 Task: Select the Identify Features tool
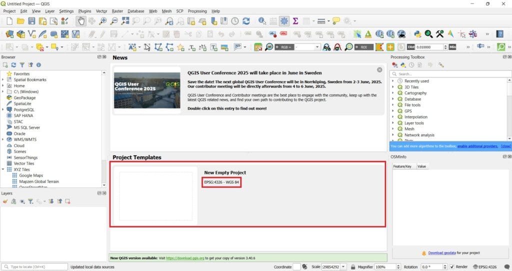[x=262, y=21]
